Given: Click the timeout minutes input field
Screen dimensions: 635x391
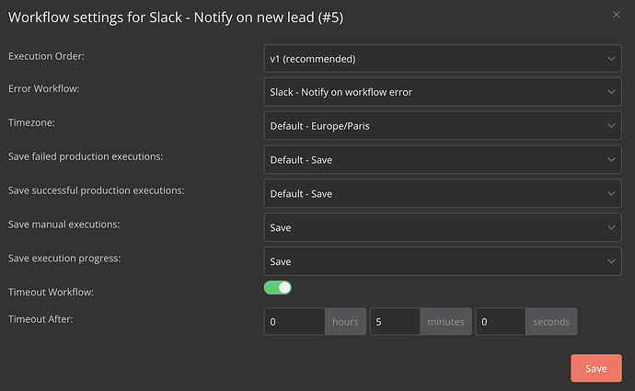Looking at the screenshot, I should pyautogui.click(x=395, y=322).
